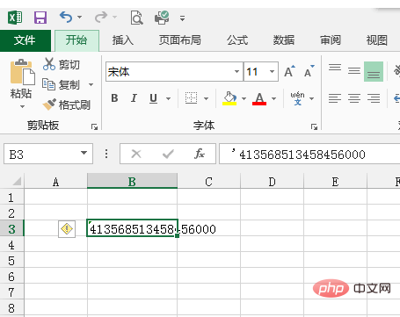Viewport: 400px width, 317px height.
Task: Click the printer with checkmark icon
Action: [162, 18]
